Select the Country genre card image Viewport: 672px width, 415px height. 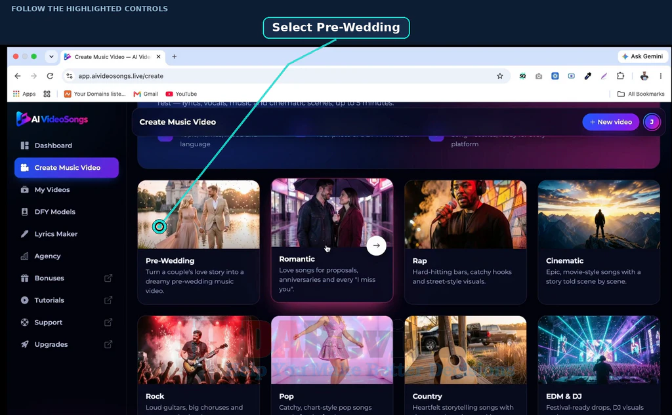[x=465, y=350]
